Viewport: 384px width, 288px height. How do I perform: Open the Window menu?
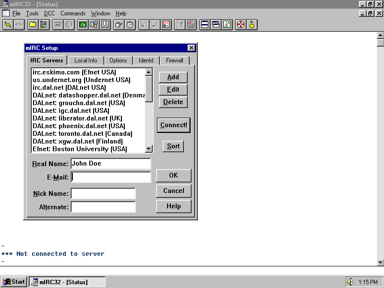click(101, 13)
